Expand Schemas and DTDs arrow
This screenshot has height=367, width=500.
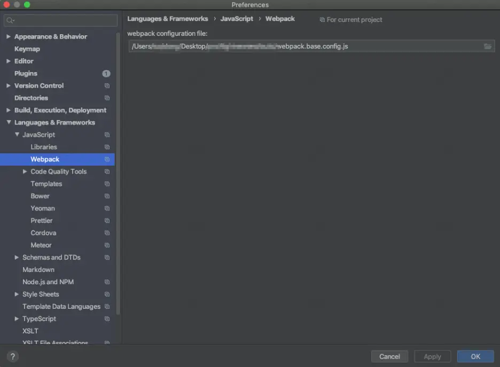17,257
